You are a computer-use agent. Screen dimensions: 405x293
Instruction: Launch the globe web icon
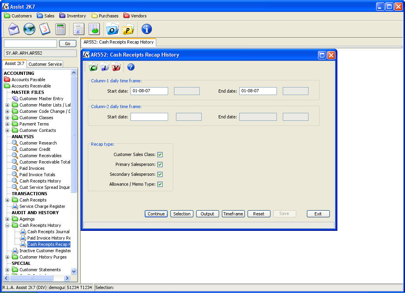click(29, 29)
